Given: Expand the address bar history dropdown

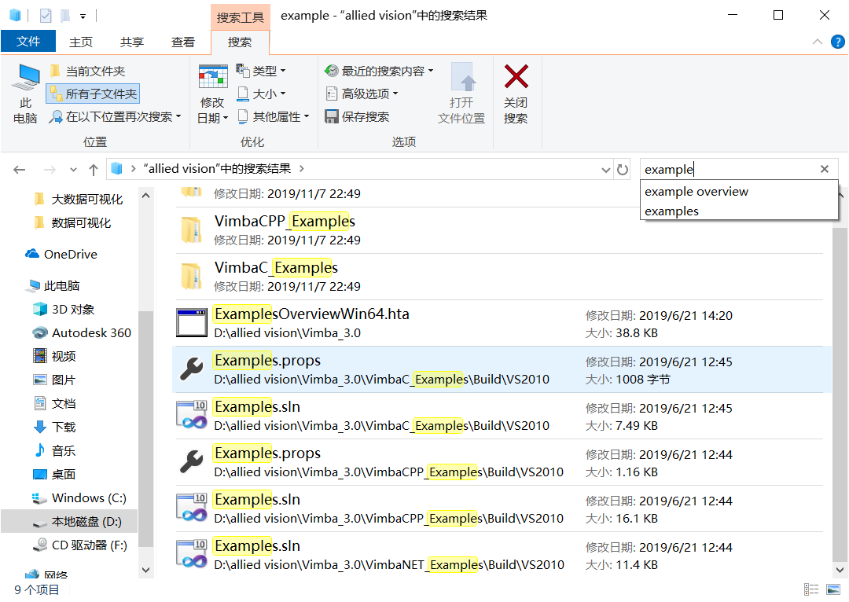Looking at the screenshot, I should [605, 168].
